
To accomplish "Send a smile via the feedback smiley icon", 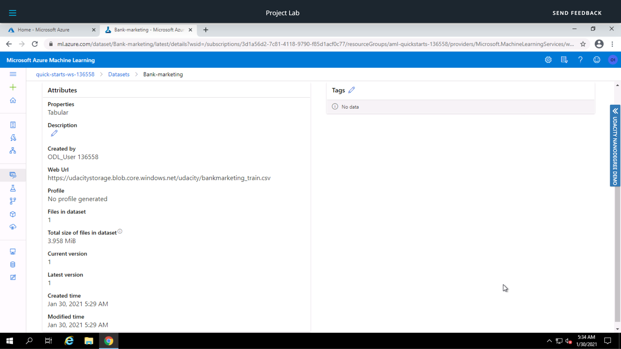I will coord(596,60).
